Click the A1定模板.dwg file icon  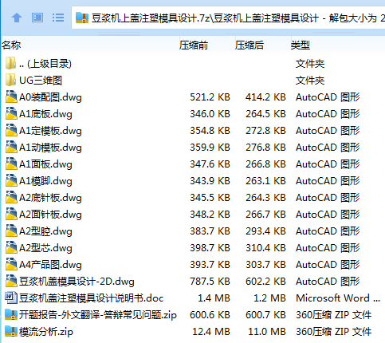(x=11, y=130)
